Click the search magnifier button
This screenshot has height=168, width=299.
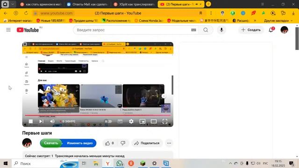click(206, 30)
